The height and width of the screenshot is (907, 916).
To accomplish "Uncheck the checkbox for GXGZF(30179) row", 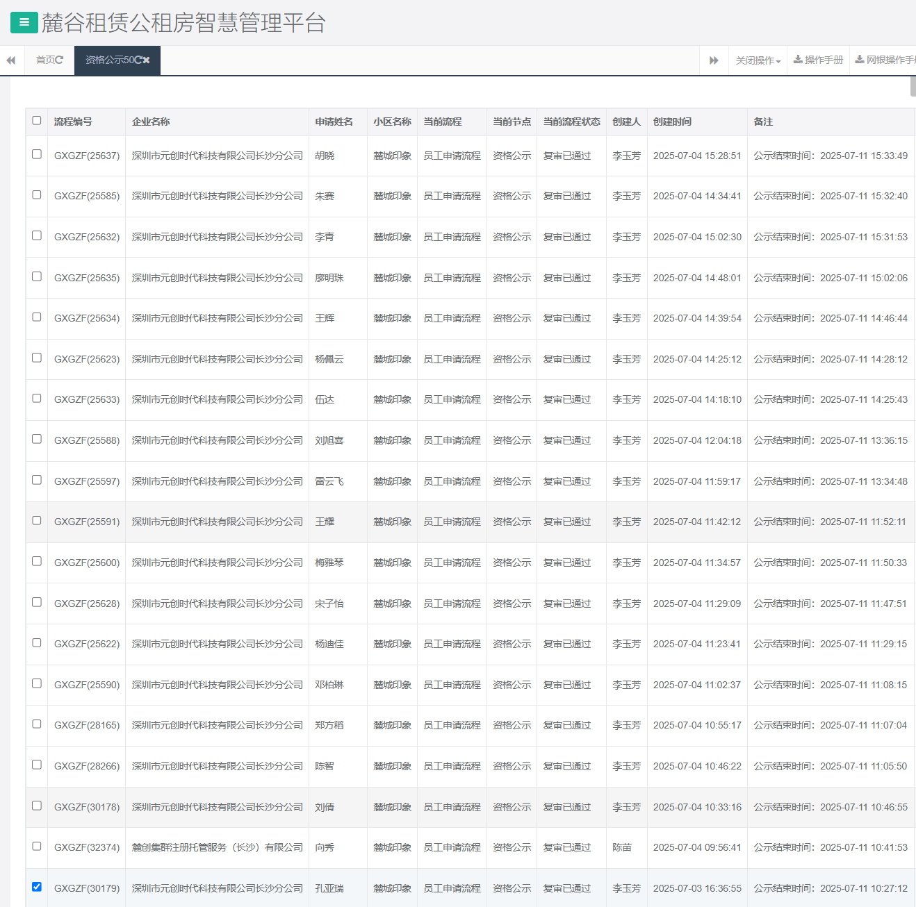I will [x=36, y=887].
